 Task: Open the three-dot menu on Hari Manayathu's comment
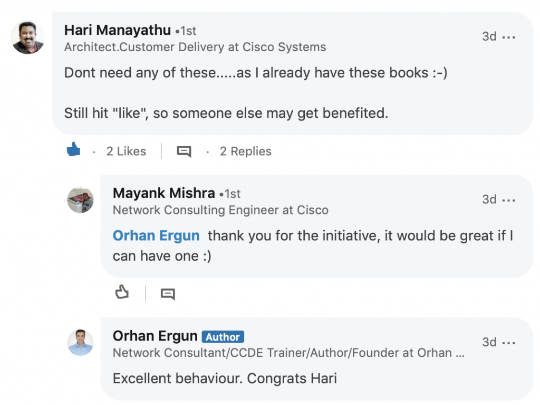pyautogui.click(x=509, y=37)
